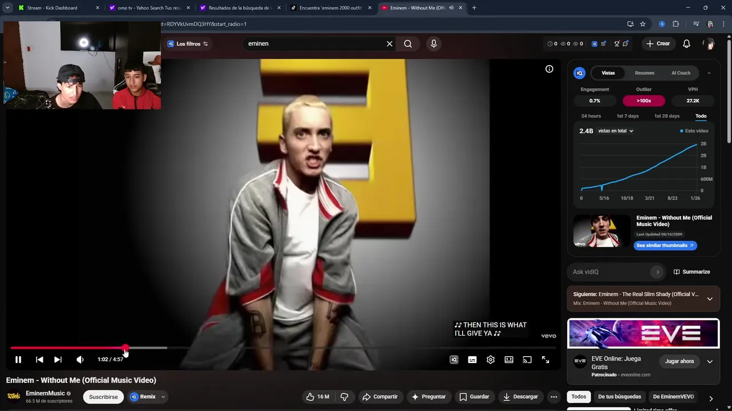The image size is (732, 411).
Task: Open vidIQ list icon in top bar
Action: pyautogui.click(x=603, y=43)
